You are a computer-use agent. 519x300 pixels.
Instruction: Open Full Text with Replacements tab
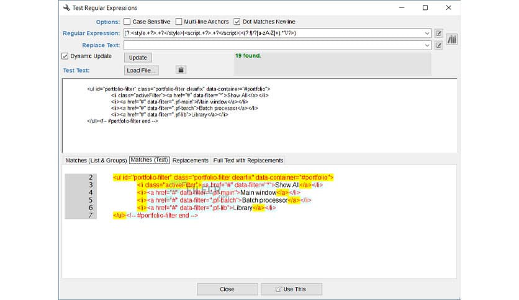pyautogui.click(x=248, y=161)
